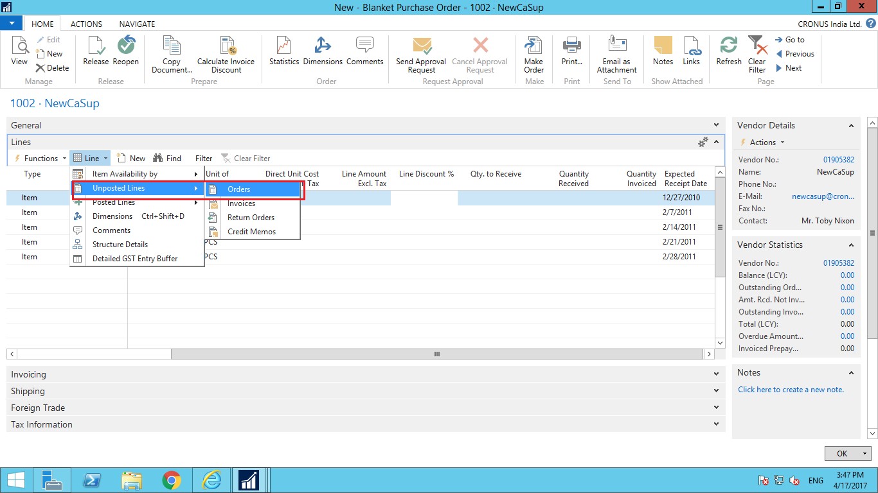This screenshot has height=493, width=878.
Task: Release the blanket purchase order
Action: 96,51
